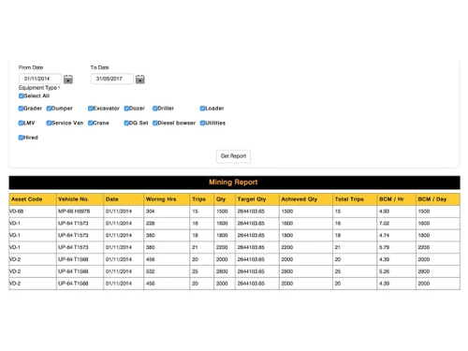Viewport: 468px width, 351px height.
Task: Click the Asset Code column header
Action: click(33, 199)
